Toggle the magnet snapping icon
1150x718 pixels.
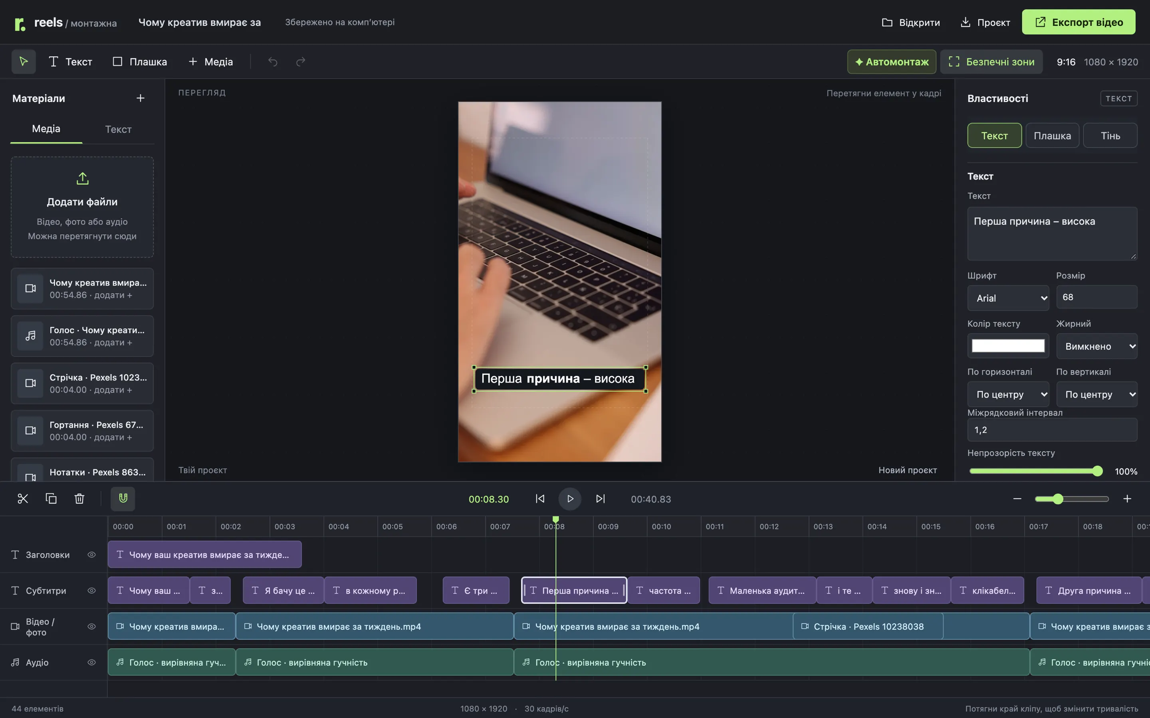pyautogui.click(x=123, y=499)
